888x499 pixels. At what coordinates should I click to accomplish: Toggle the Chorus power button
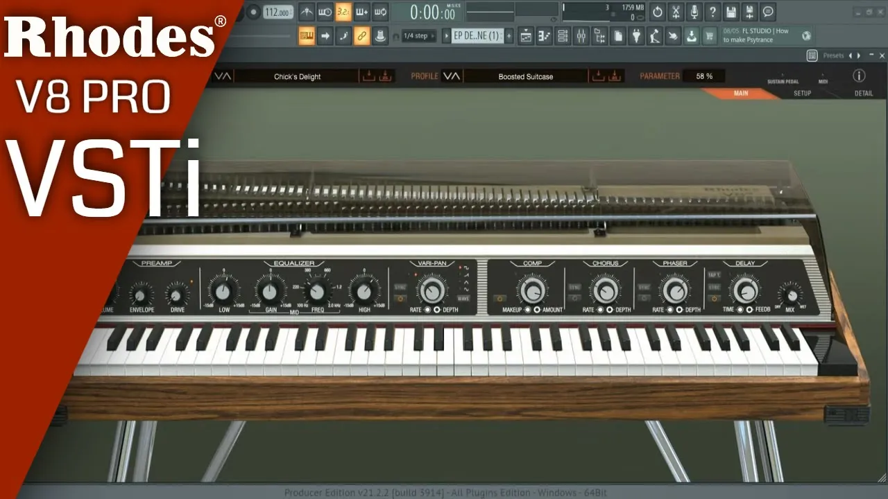tap(574, 299)
